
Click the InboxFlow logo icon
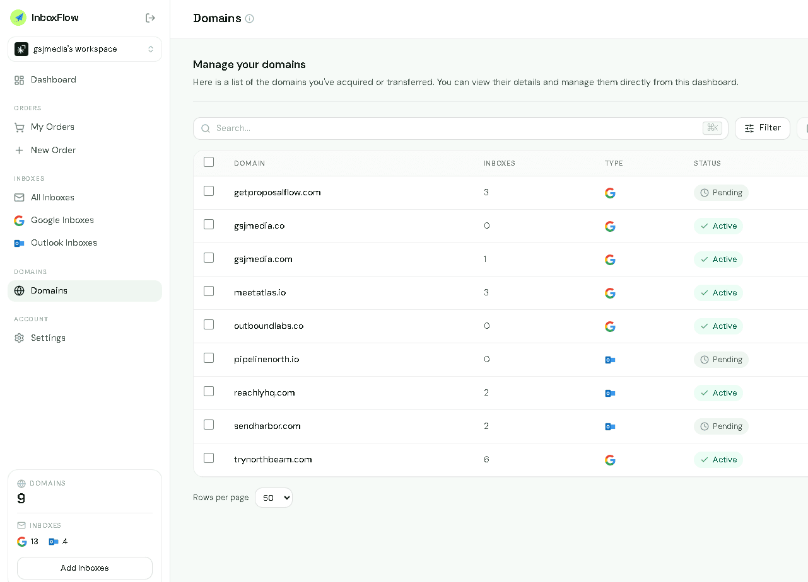18,18
